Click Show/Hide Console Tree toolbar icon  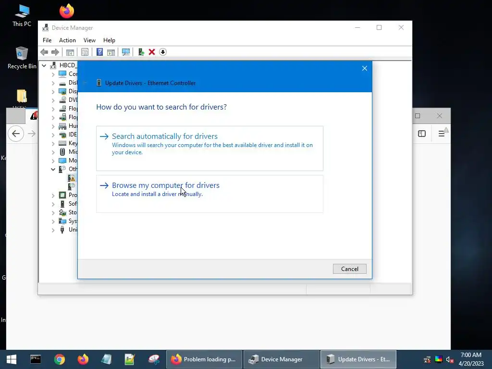click(x=70, y=52)
